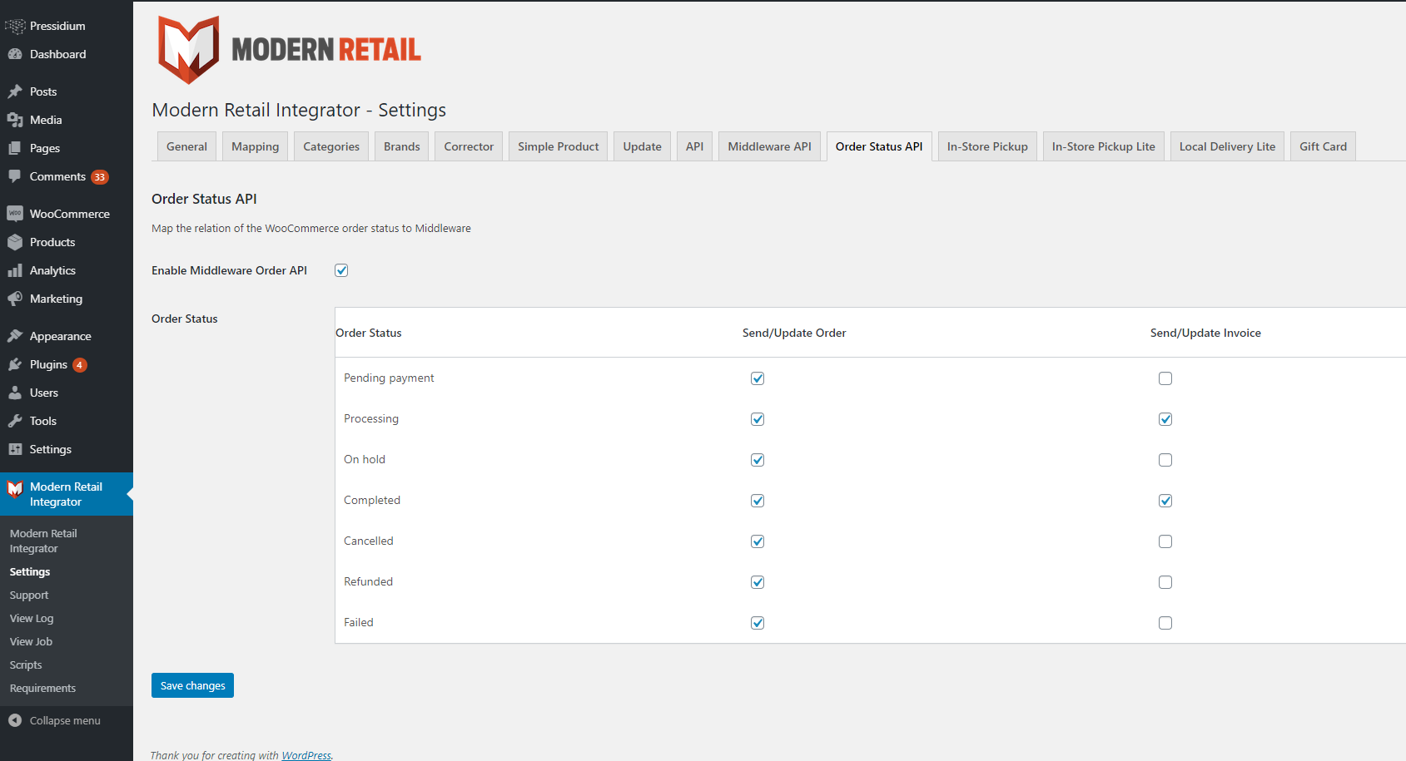Click the Comments speech bubble icon
This screenshot has height=761, width=1406.
point(15,176)
